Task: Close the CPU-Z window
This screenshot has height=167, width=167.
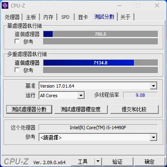Action: coord(157,6)
